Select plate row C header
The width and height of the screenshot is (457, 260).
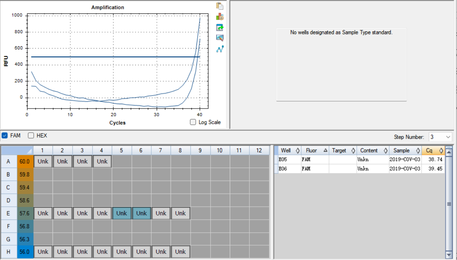[9, 187]
